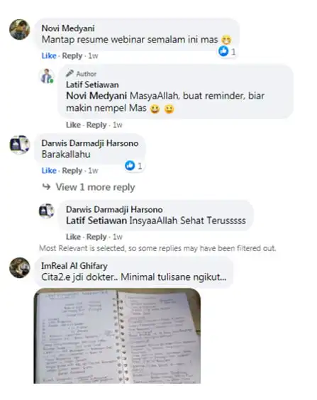Open ImReal Al Ghifary name link
317x400 pixels.
74,266
